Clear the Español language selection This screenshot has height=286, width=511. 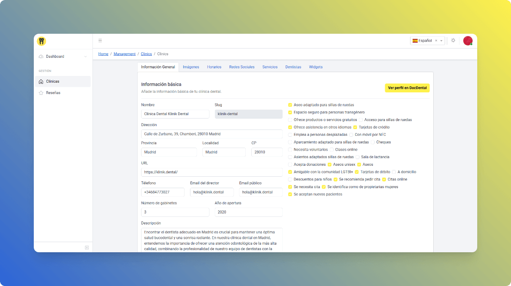click(436, 41)
